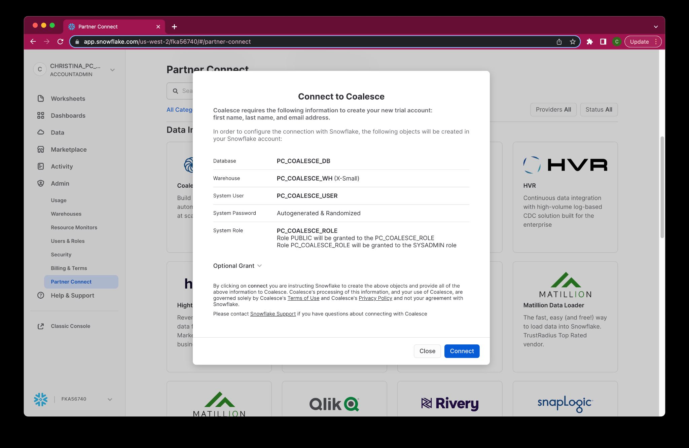Screen dimensions: 689x448
Task: Click the Snowflake Support link
Action: [273, 314]
